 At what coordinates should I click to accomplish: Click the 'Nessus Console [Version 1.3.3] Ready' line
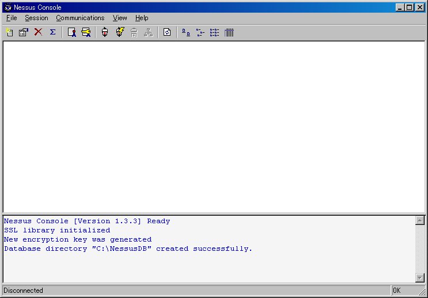click(87, 221)
